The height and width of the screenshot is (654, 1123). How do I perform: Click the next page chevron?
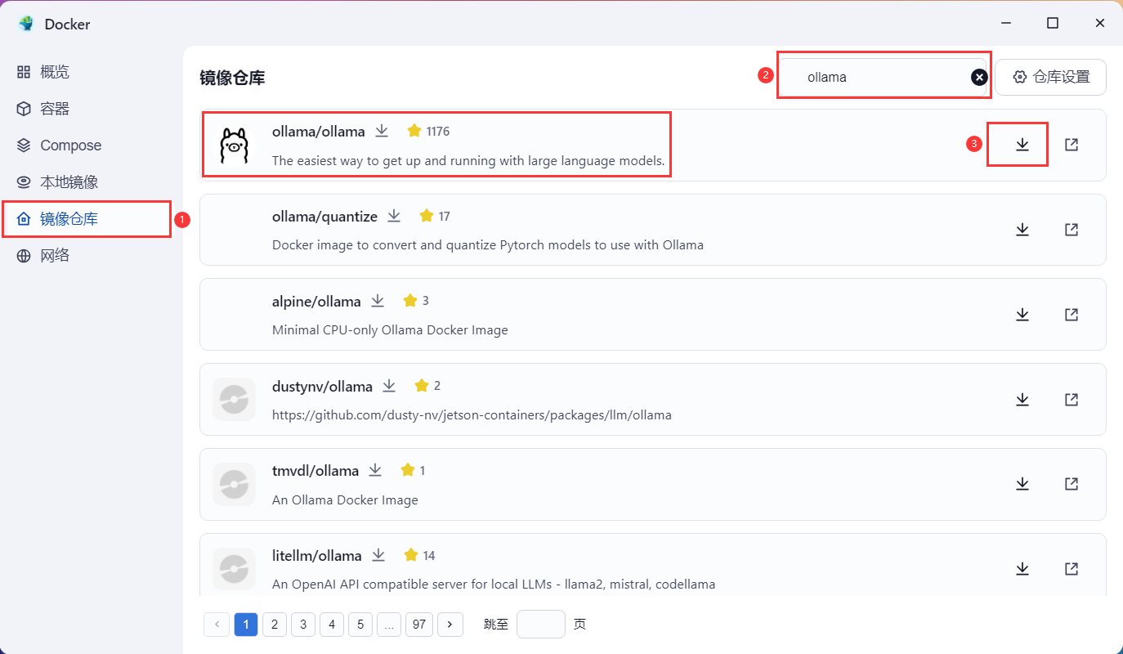point(450,624)
